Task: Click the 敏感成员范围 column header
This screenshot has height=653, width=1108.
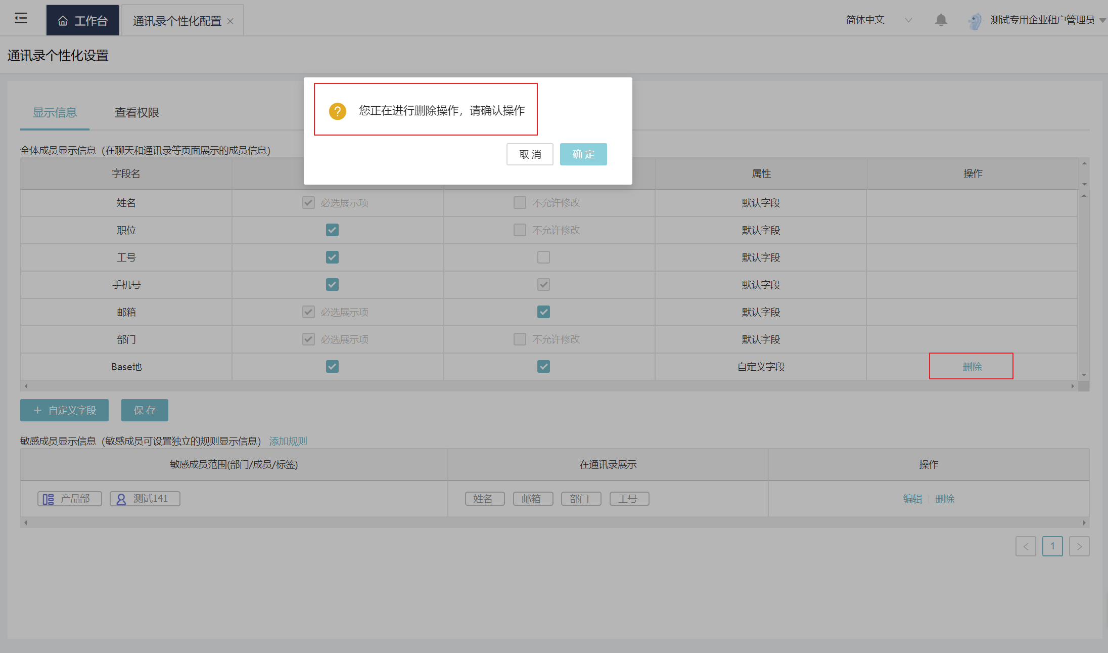Action: click(x=234, y=464)
